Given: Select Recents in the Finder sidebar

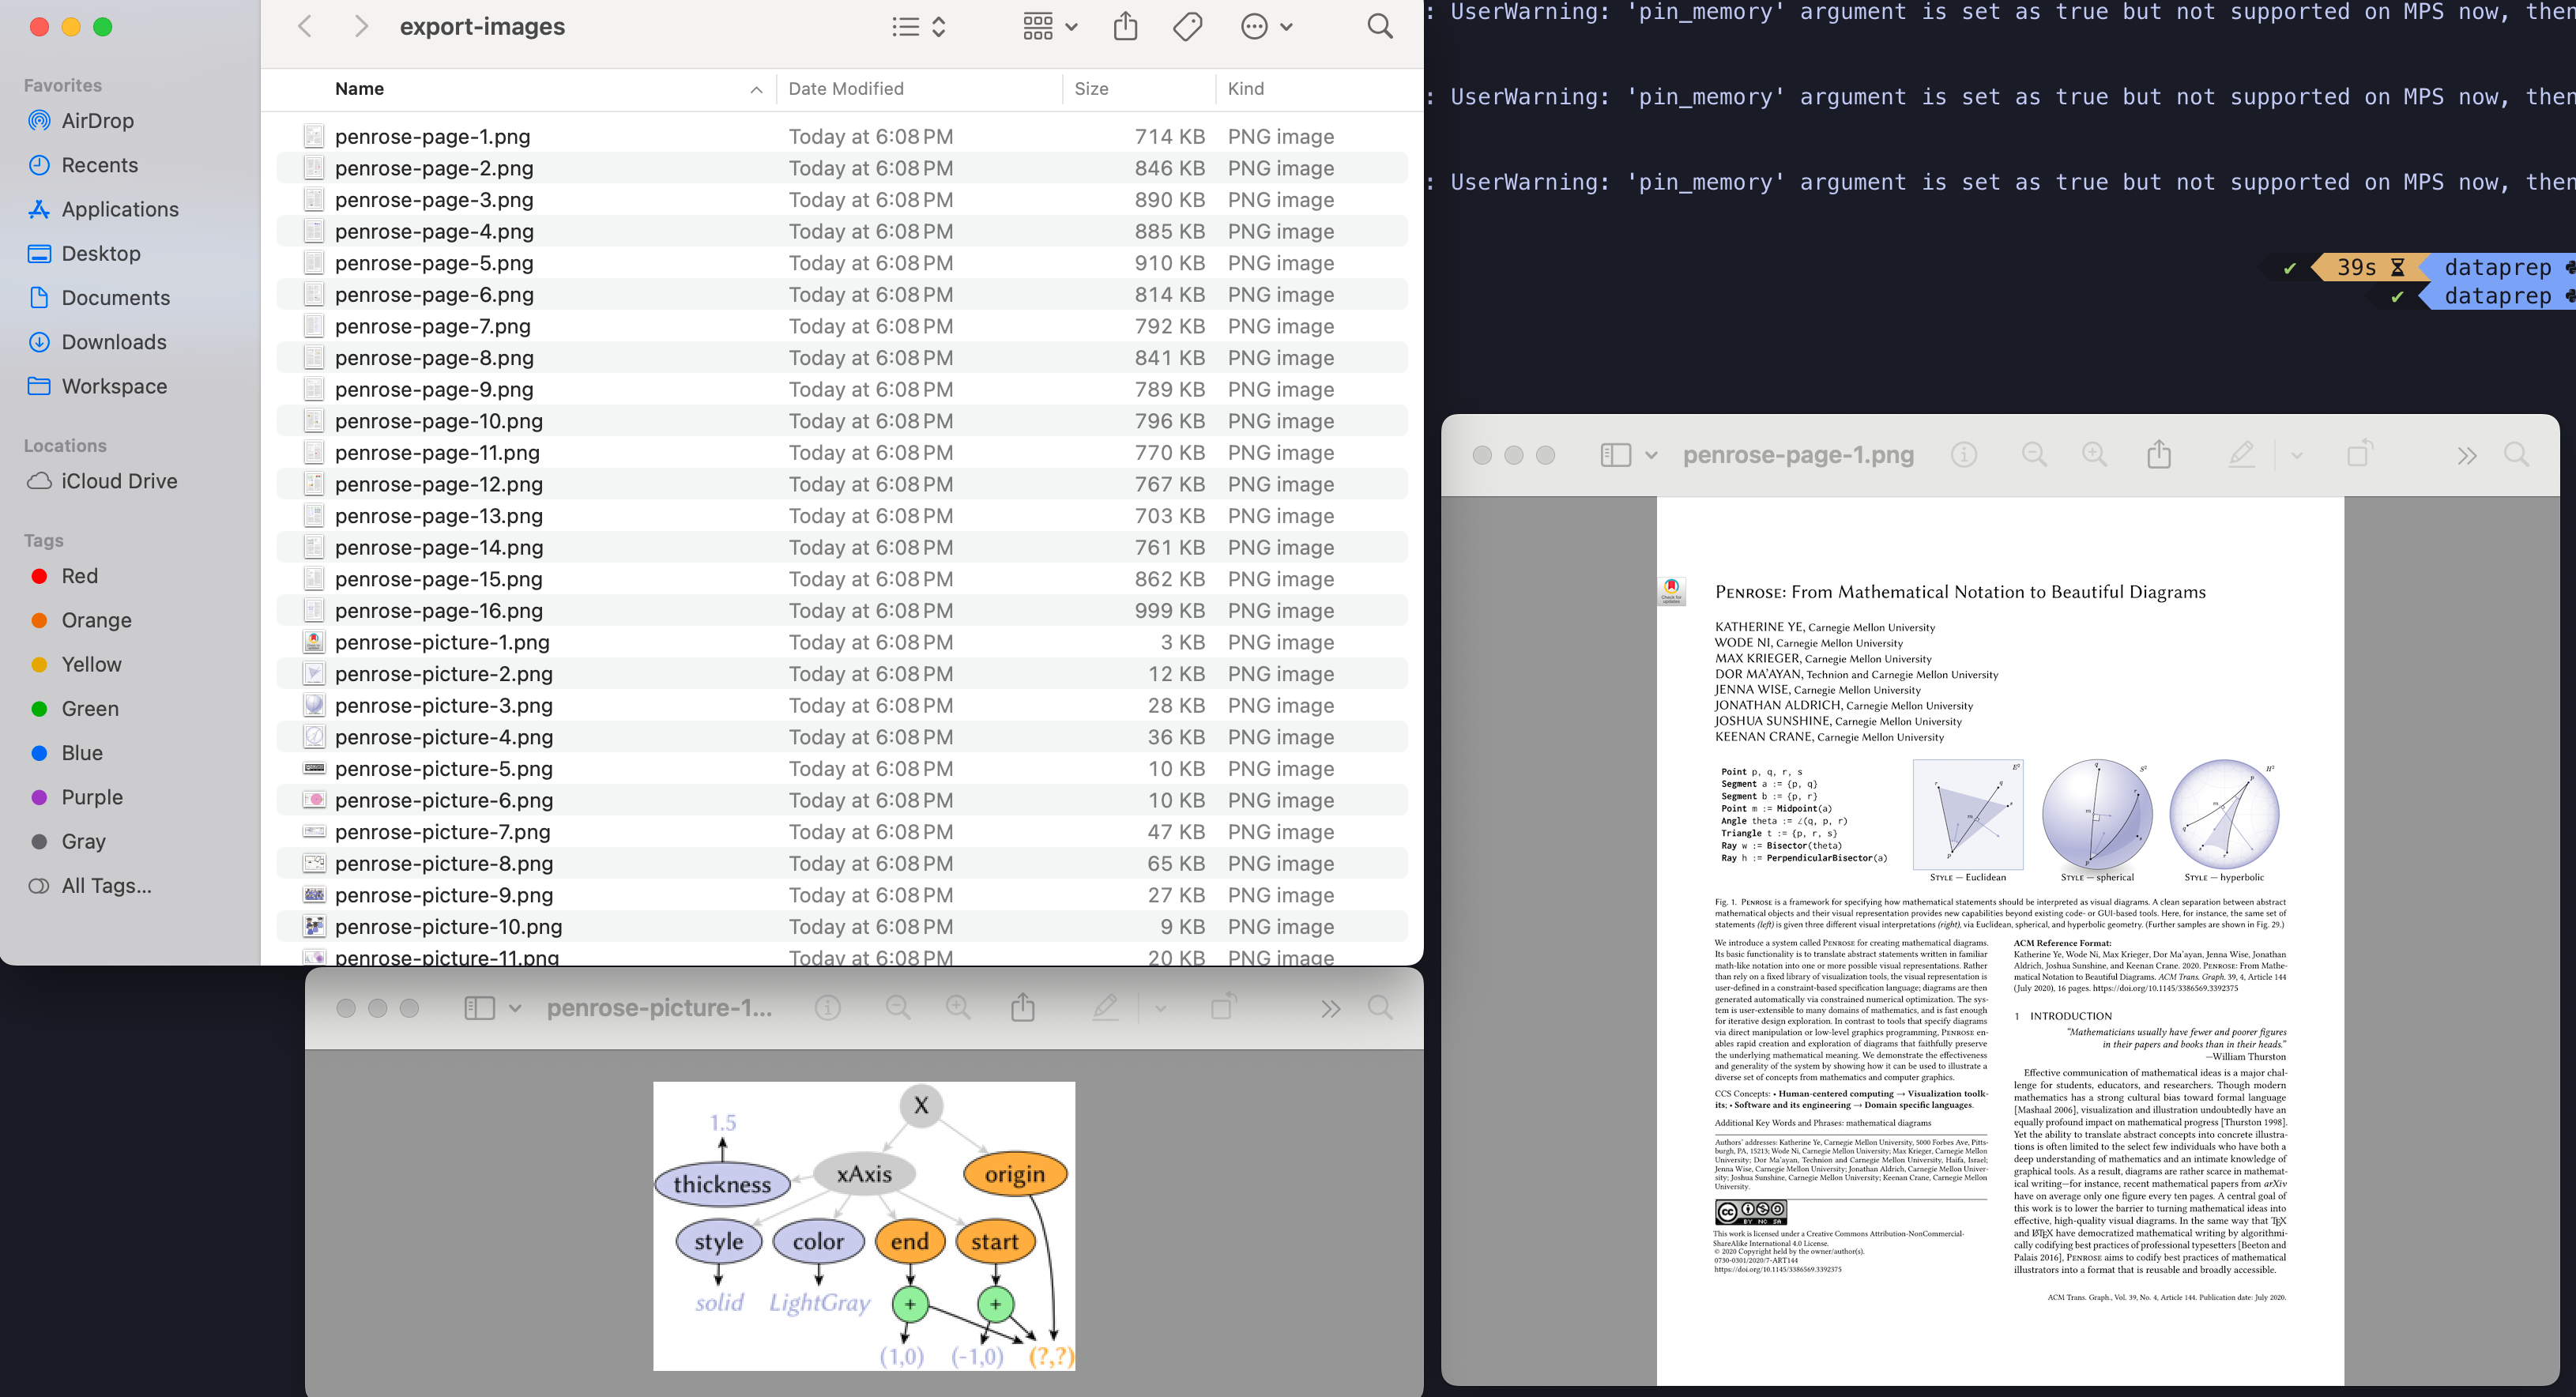Looking at the screenshot, I should [x=99, y=165].
